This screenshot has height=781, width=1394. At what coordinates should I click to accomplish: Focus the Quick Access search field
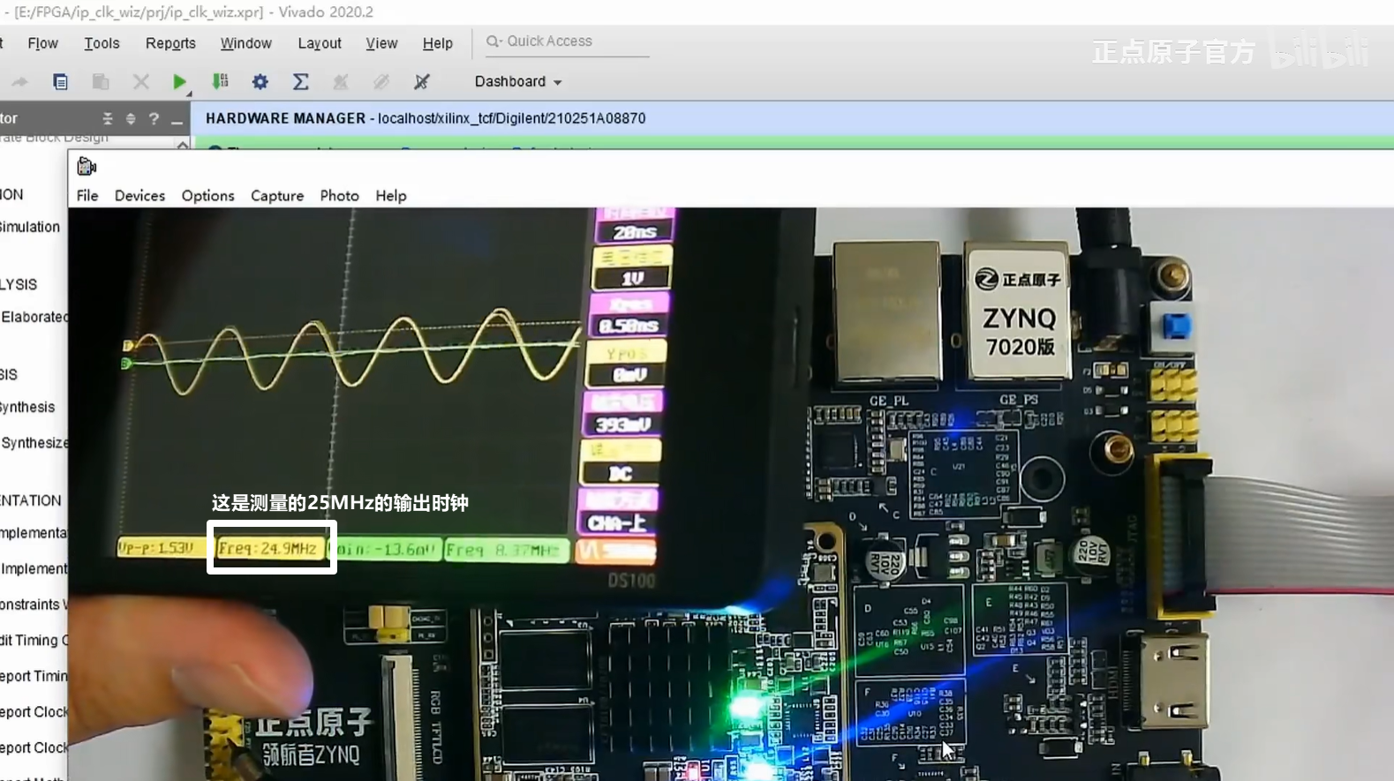567,41
